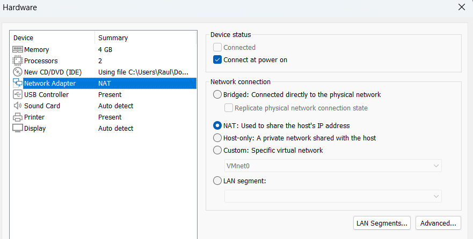Screen dimensions: 473x239
Task: Click the Display monitor icon
Action: point(17,128)
